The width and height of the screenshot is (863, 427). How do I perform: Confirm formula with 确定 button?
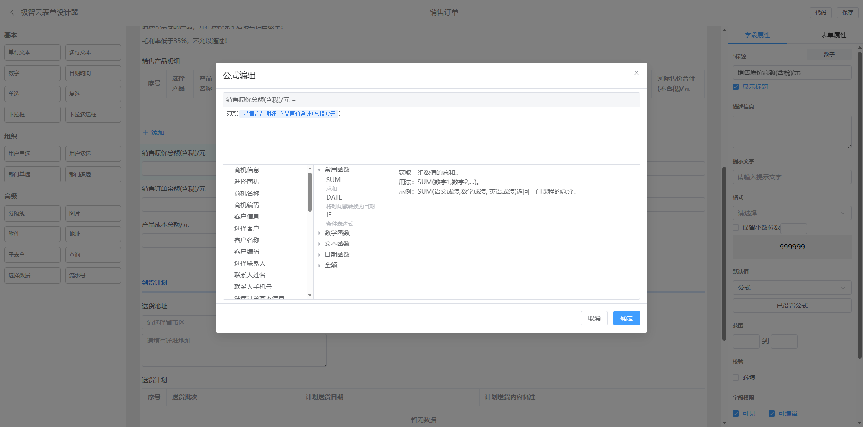tap(626, 318)
